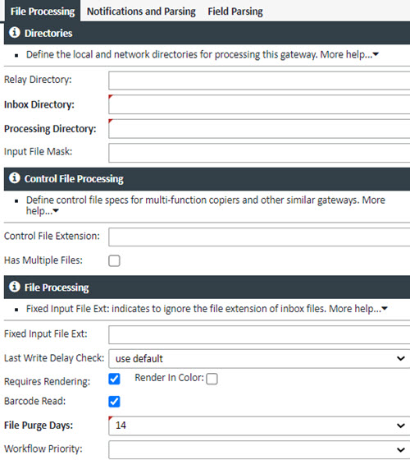Toggle the Has Multiple Files checkbox
The image size is (410, 460).
pyautogui.click(x=114, y=260)
